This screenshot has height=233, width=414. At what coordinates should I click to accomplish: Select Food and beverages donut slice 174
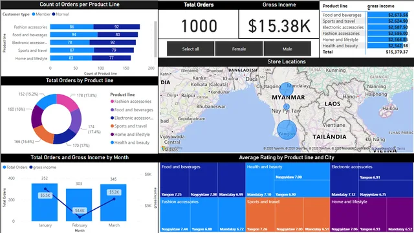point(76,121)
